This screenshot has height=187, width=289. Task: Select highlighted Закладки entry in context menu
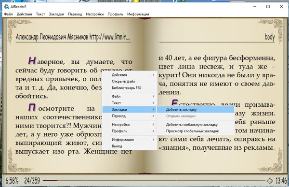click(130, 109)
